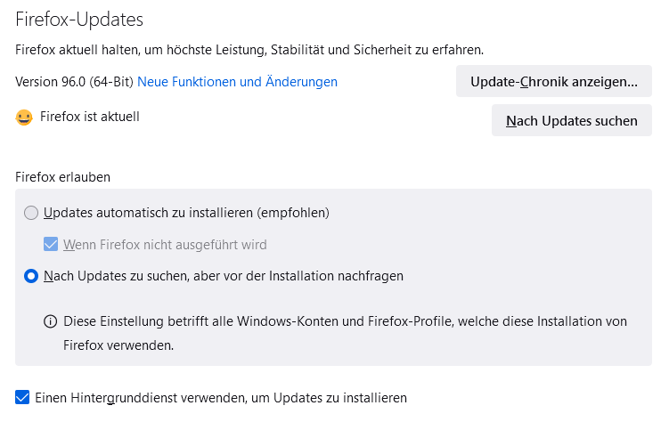Click the note's second line "Firefox verwenden."
Viewport: 661px width, 438px height.
[118, 344]
